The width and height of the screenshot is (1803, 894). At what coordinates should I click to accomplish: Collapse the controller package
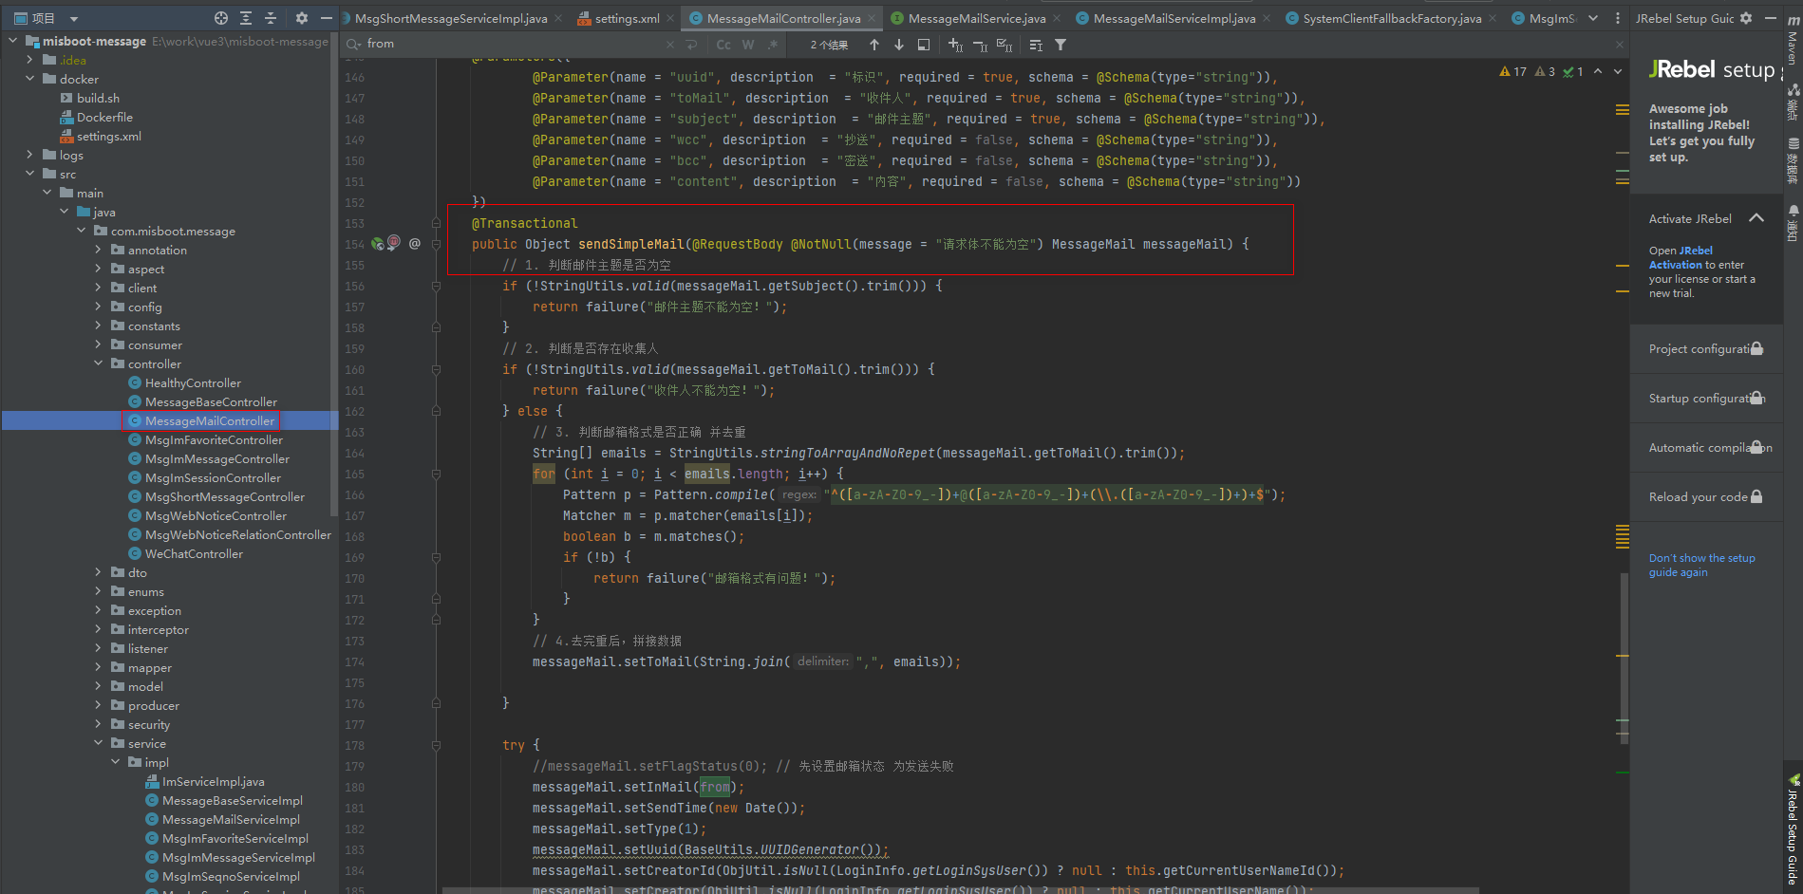click(98, 363)
